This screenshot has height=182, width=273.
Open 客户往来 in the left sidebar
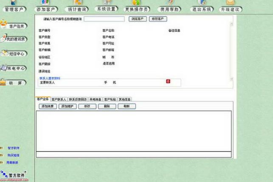tap(14, 25)
